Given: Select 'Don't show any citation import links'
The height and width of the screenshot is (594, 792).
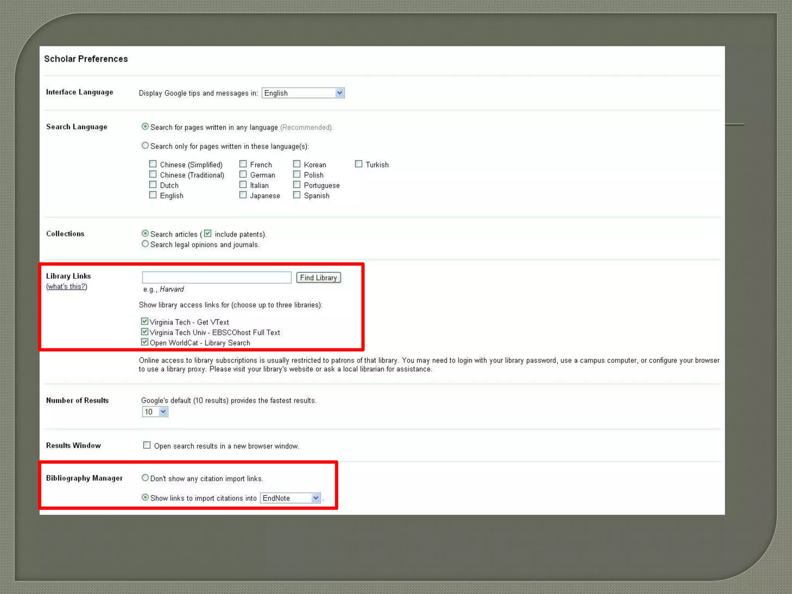Looking at the screenshot, I should tap(145, 478).
